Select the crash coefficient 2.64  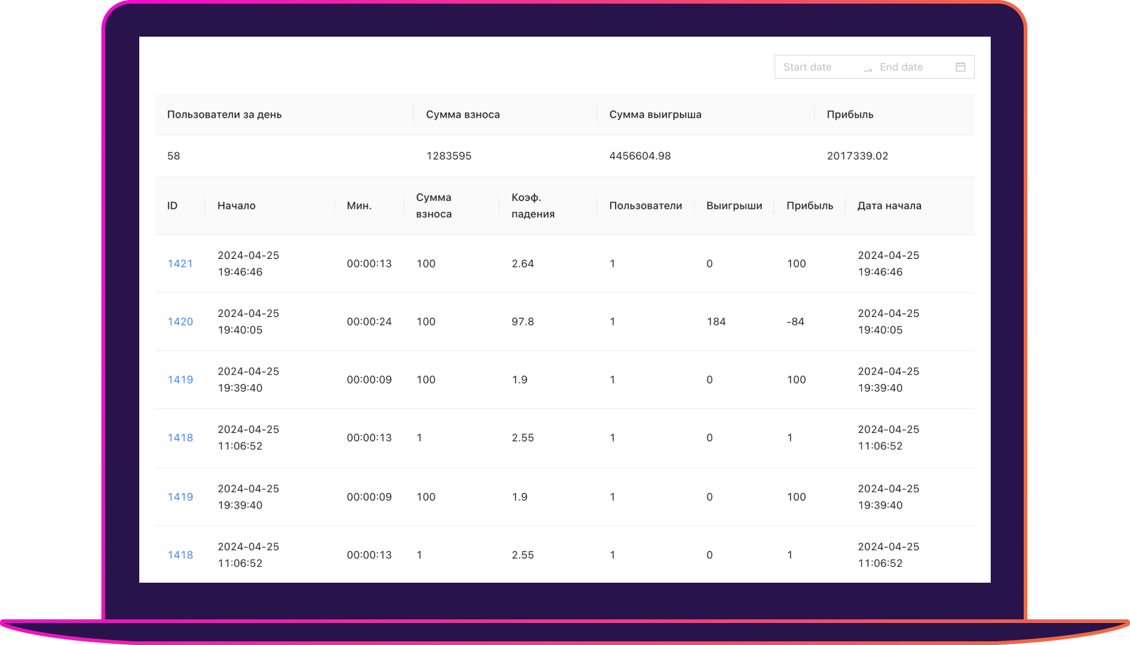click(x=523, y=264)
